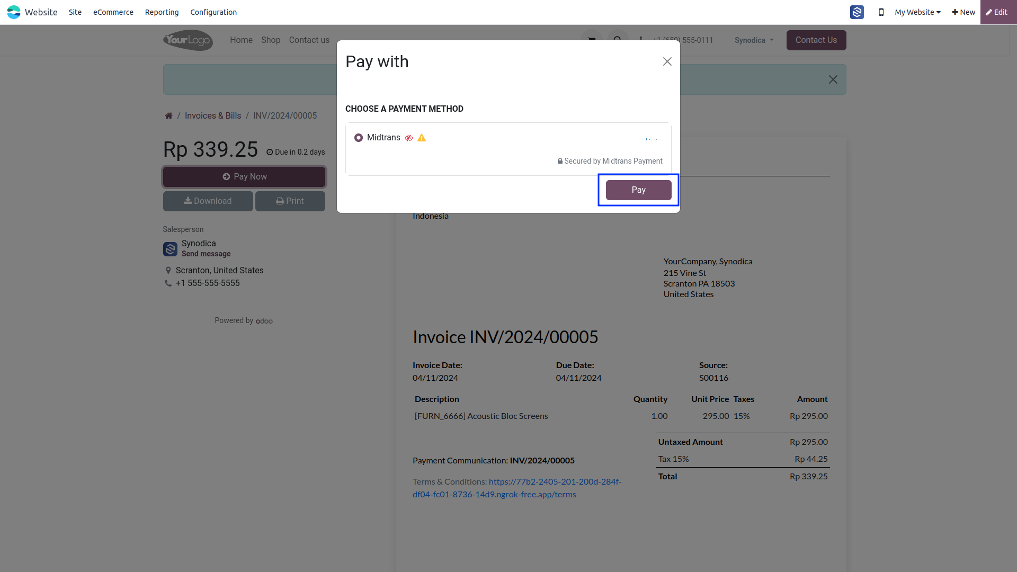
Task: Click the Powered by Odoo logo
Action: pos(264,321)
